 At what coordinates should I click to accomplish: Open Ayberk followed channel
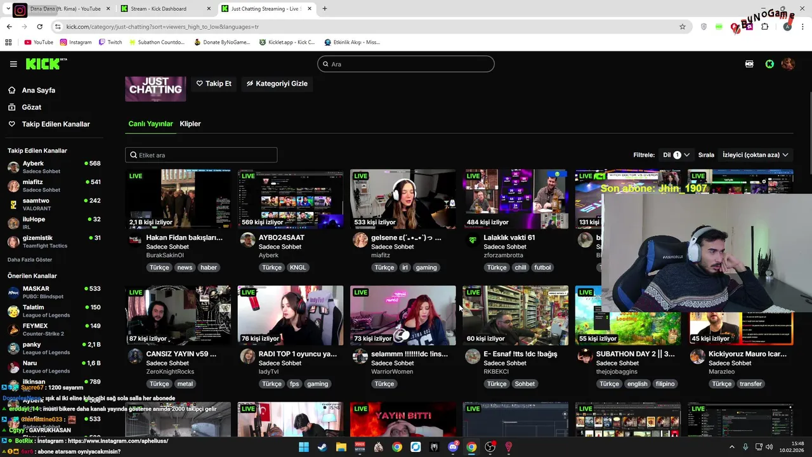pyautogui.click(x=55, y=167)
